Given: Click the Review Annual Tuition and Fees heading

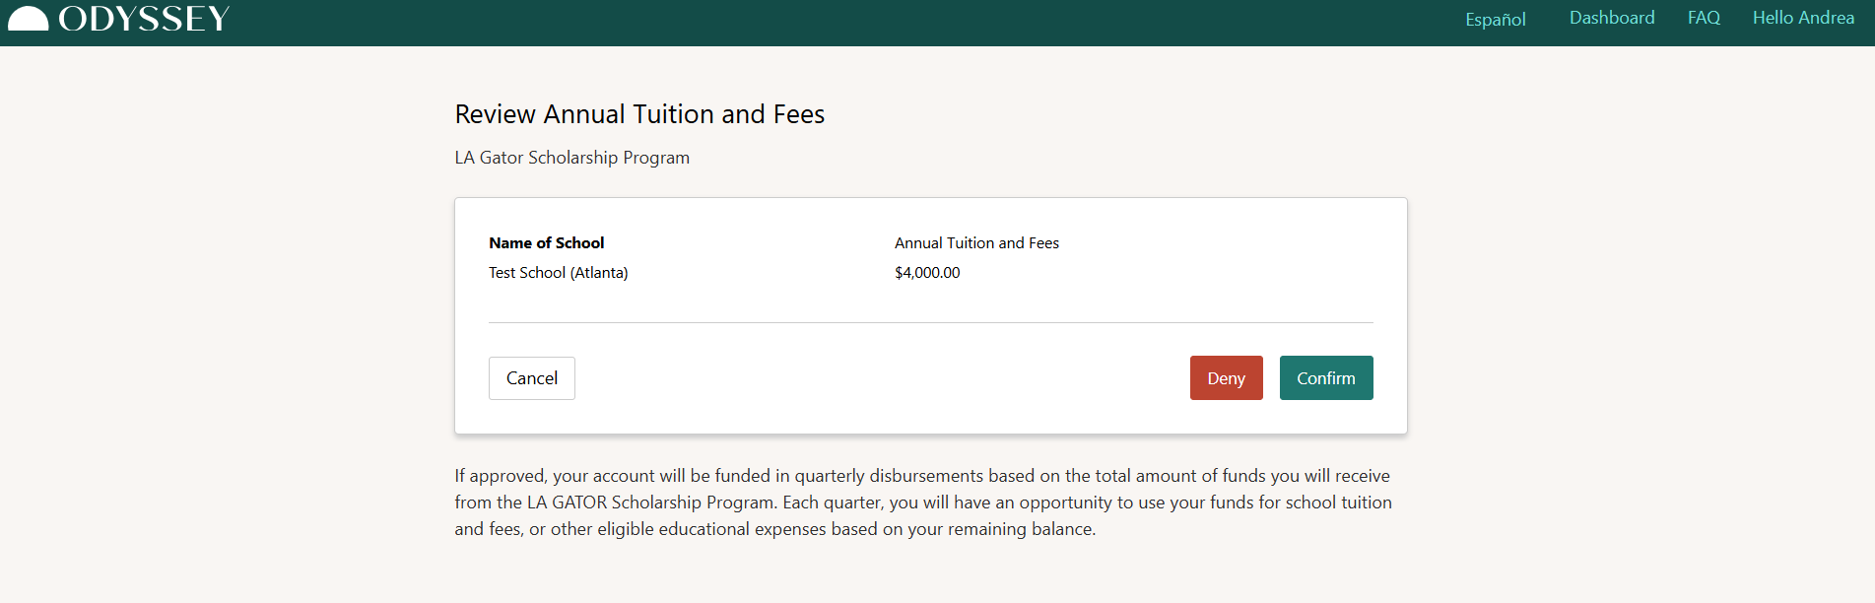Looking at the screenshot, I should 639,114.
